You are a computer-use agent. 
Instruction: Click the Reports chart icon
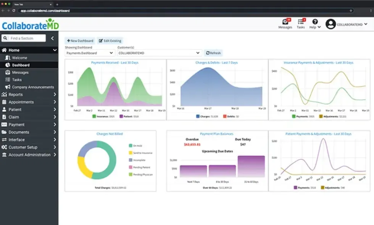click(x=4, y=95)
